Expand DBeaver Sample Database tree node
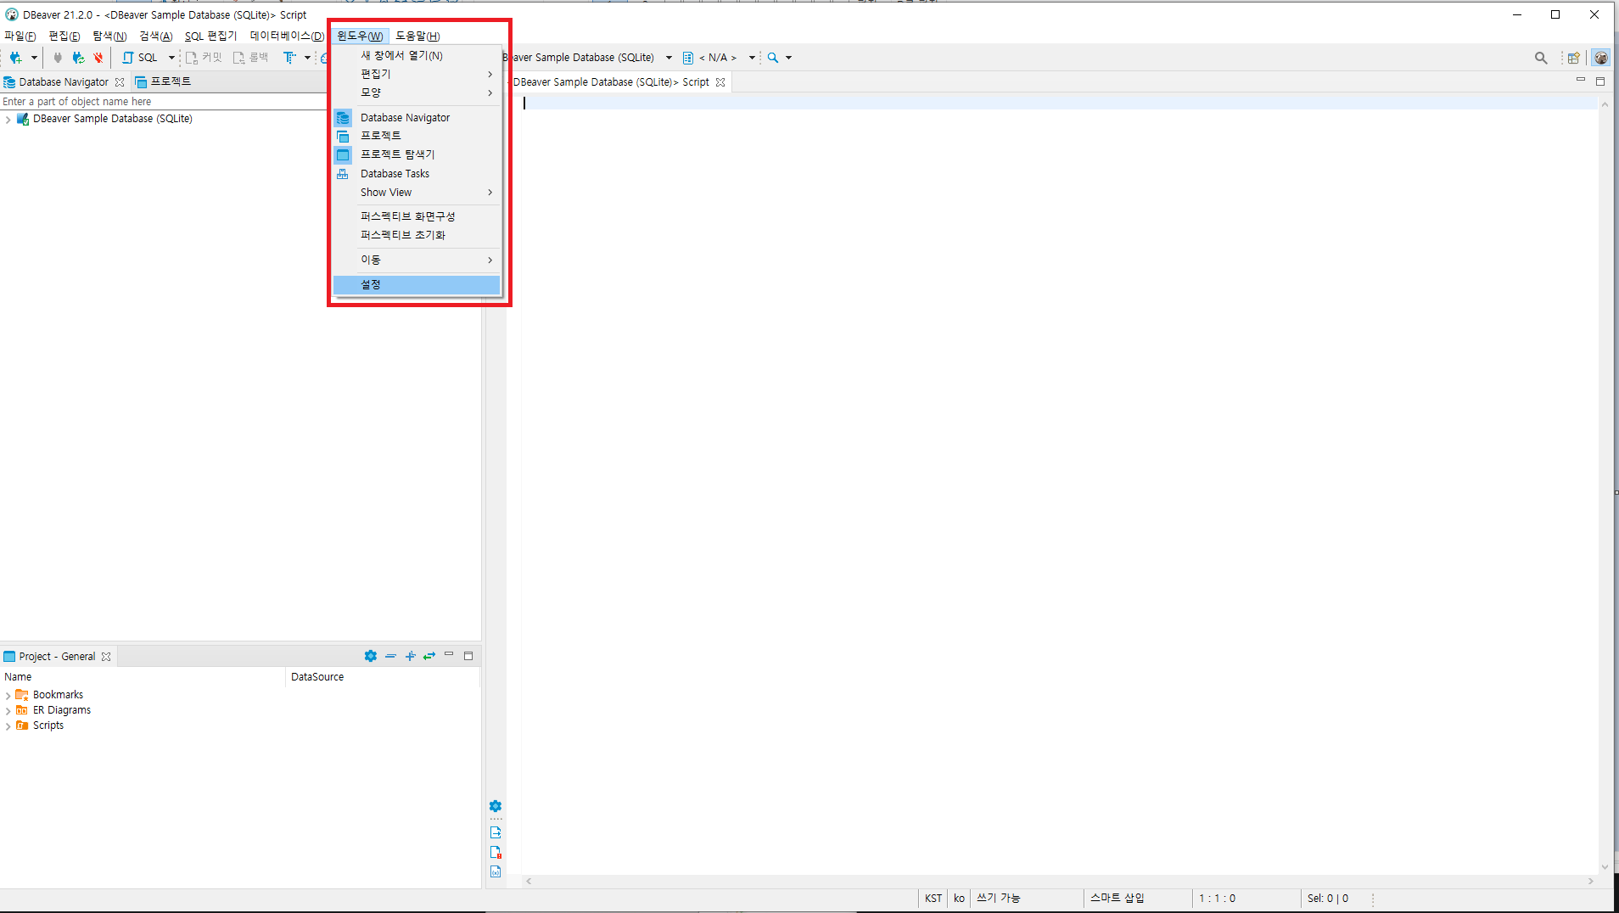The height and width of the screenshot is (913, 1619). tap(8, 120)
